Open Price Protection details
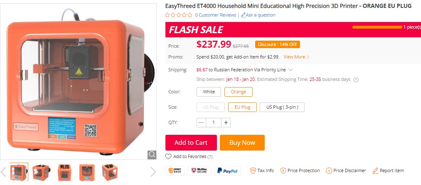This screenshot has width=421, height=185. click(300, 170)
